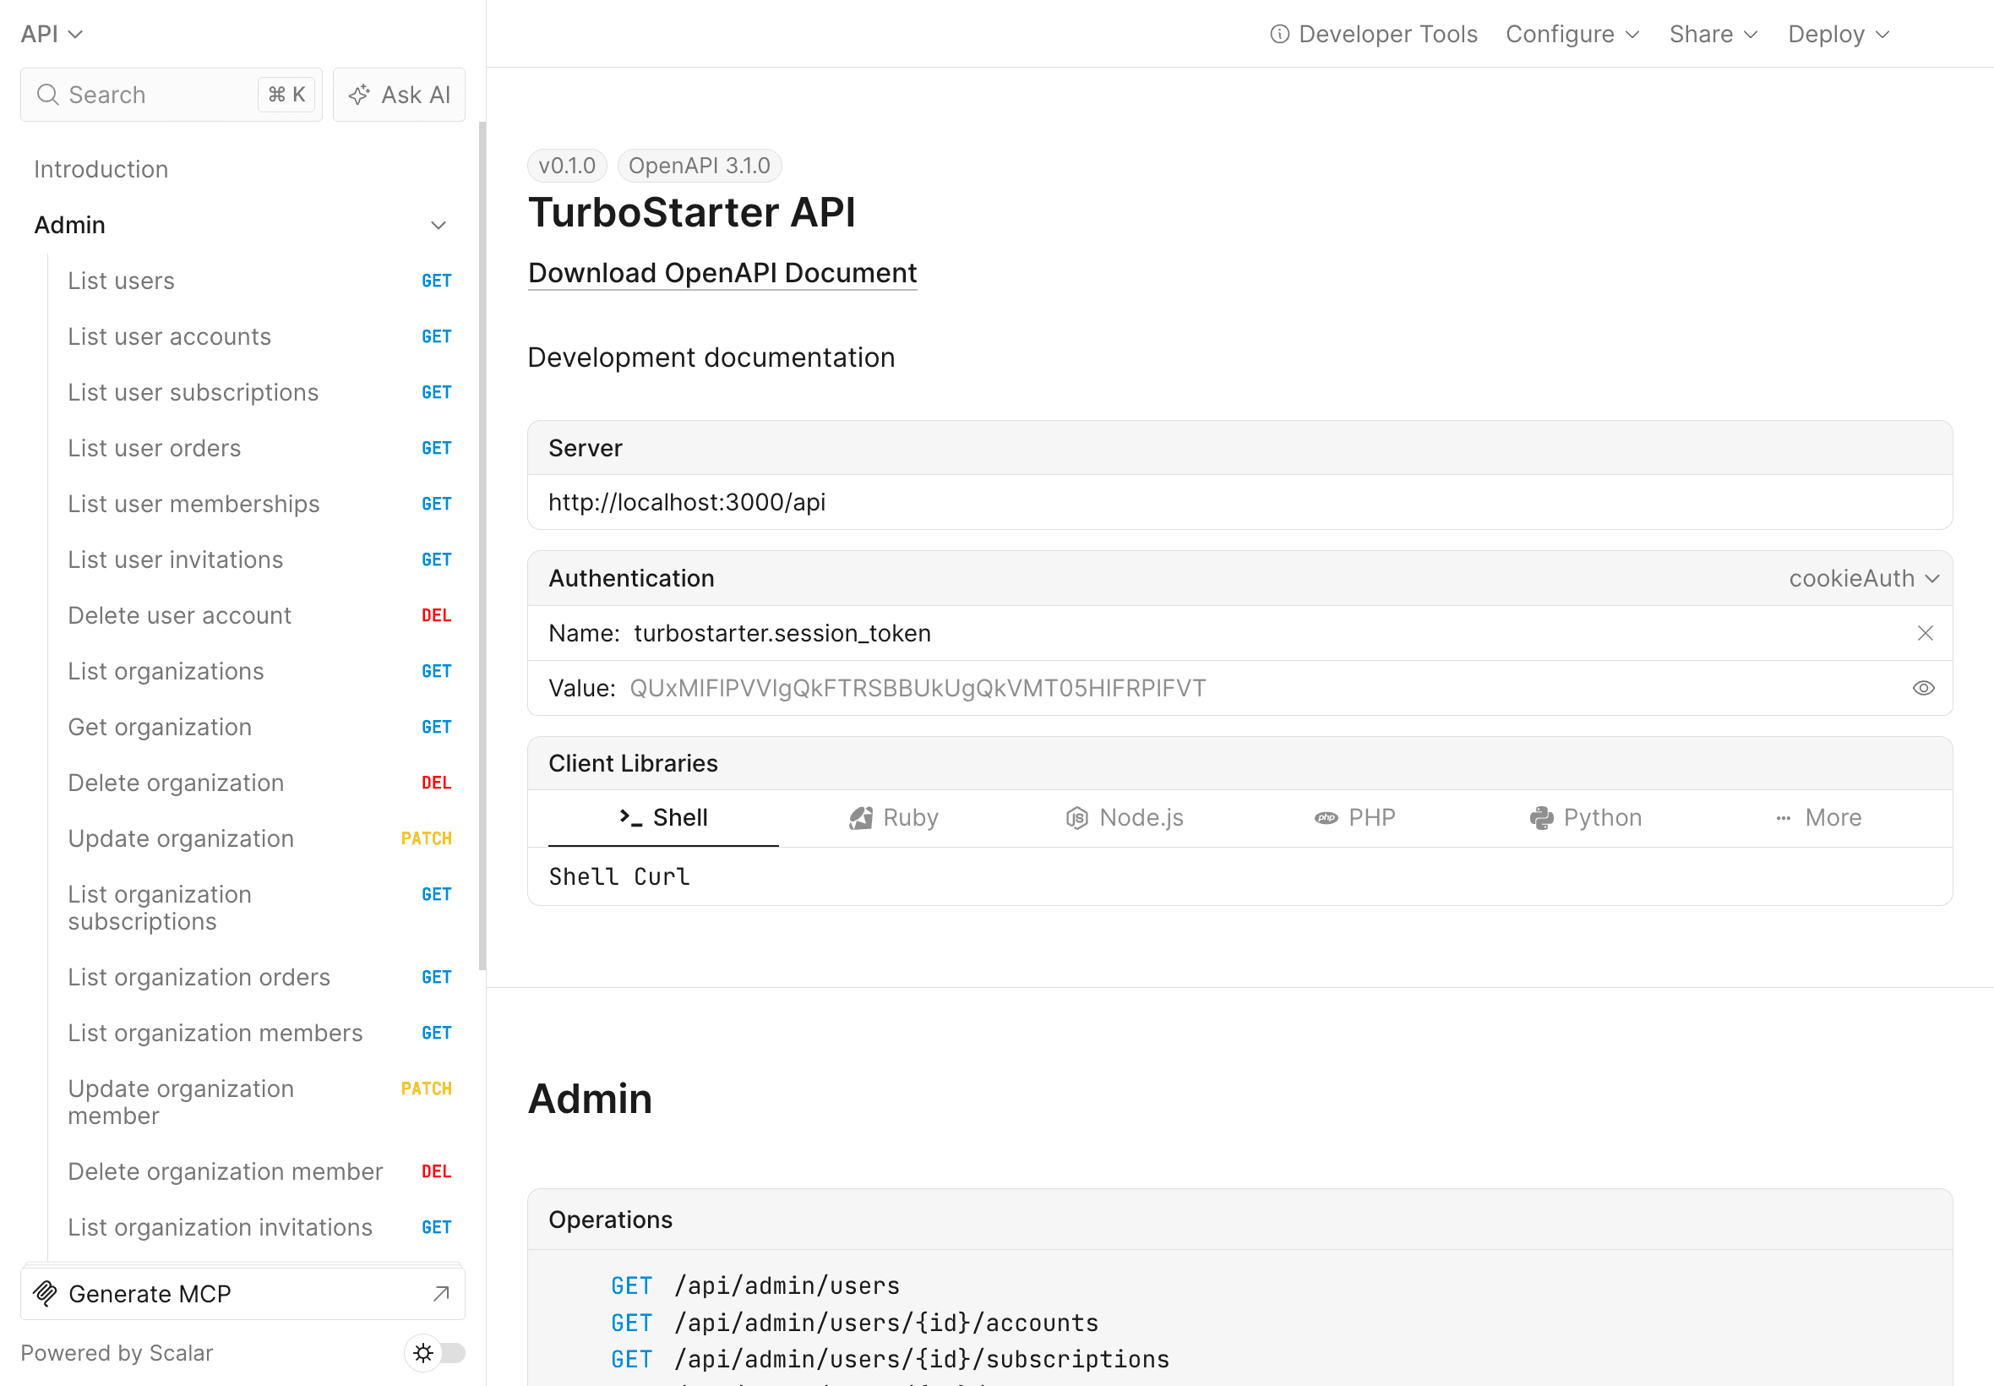Click the More ellipsis icon
The width and height of the screenshot is (1994, 1386).
(x=1784, y=818)
